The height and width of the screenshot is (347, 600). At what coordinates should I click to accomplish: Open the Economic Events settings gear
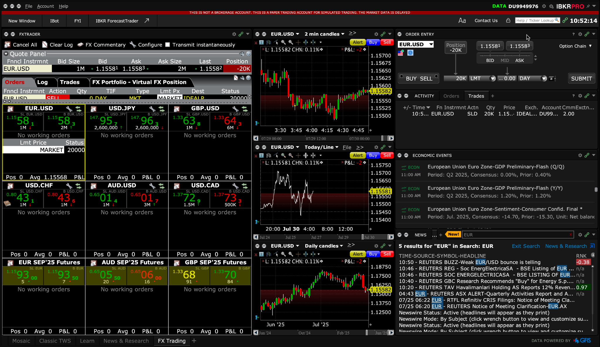[x=580, y=155]
